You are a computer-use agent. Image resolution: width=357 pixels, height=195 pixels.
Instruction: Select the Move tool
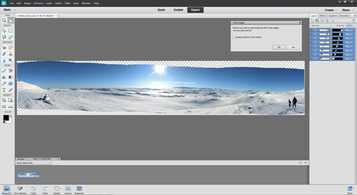pos(4,31)
